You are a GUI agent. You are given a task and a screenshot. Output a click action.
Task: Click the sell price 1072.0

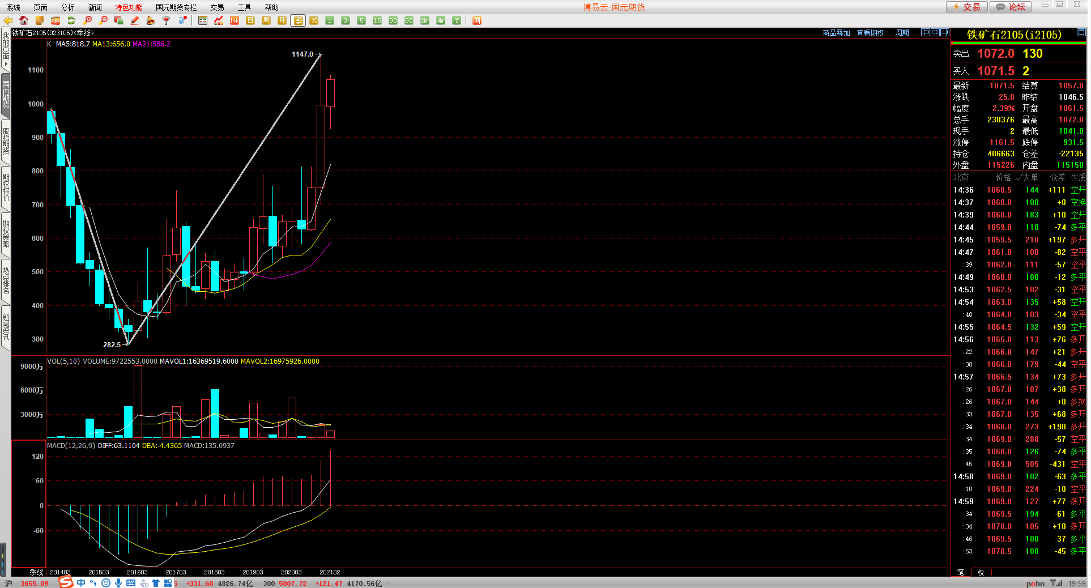(x=996, y=54)
